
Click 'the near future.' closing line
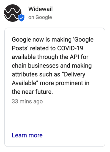(x=32, y=92)
